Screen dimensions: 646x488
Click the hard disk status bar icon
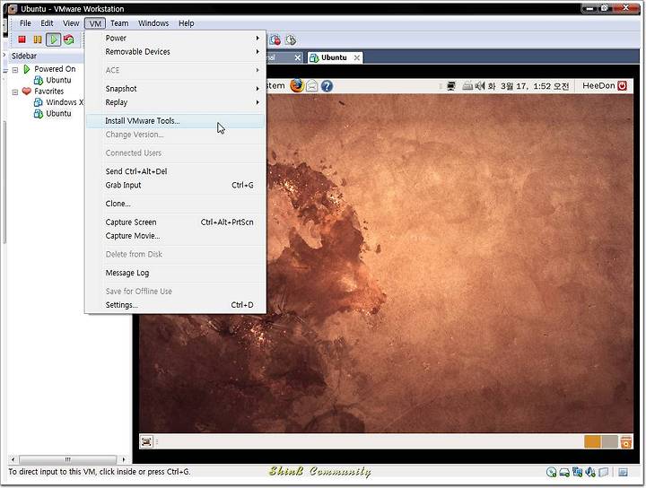[x=564, y=472]
